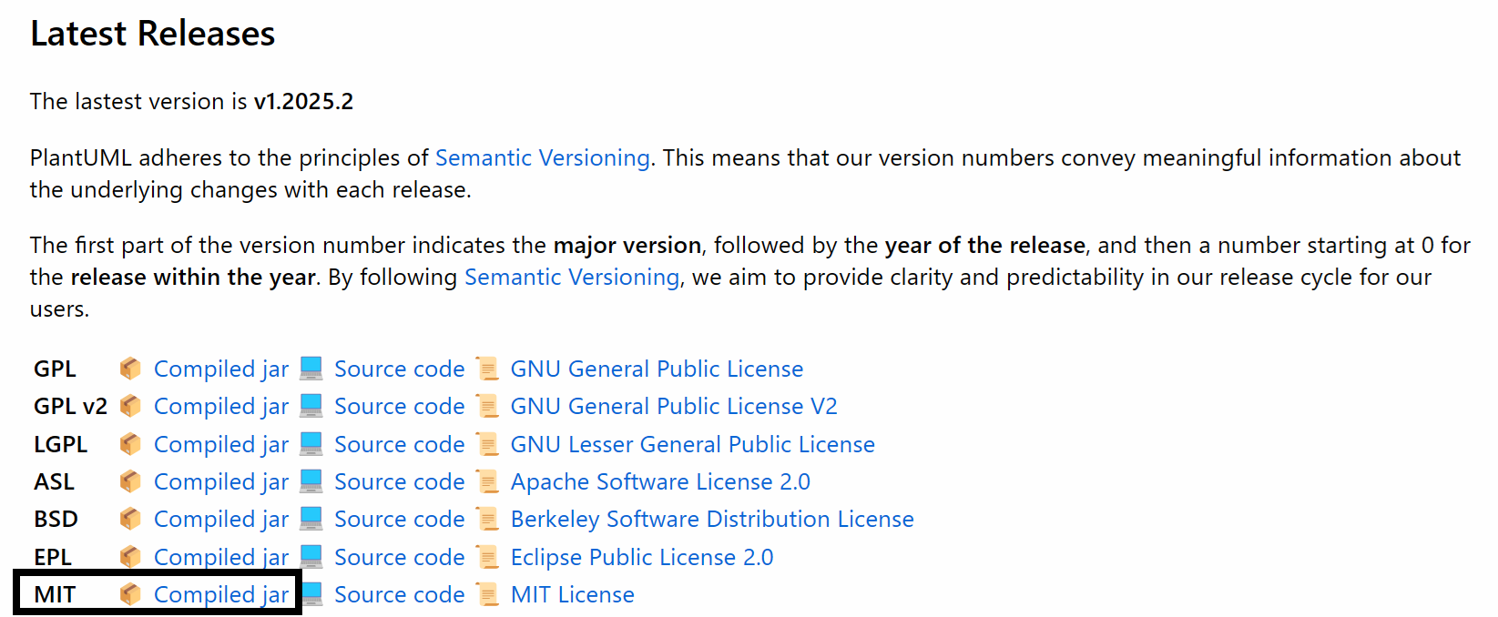The height and width of the screenshot is (617, 1498).
Task: Click the scroll icon beside GNU Lesser General Public License
Action: pyautogui.click(x=488, y=444)
